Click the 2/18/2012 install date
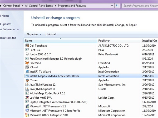 click(148, 89)
